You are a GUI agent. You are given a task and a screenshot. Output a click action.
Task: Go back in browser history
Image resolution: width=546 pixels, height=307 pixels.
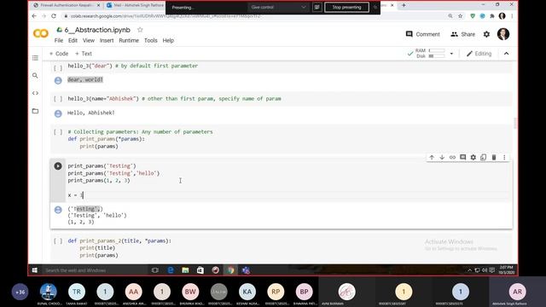pos(34,16)
